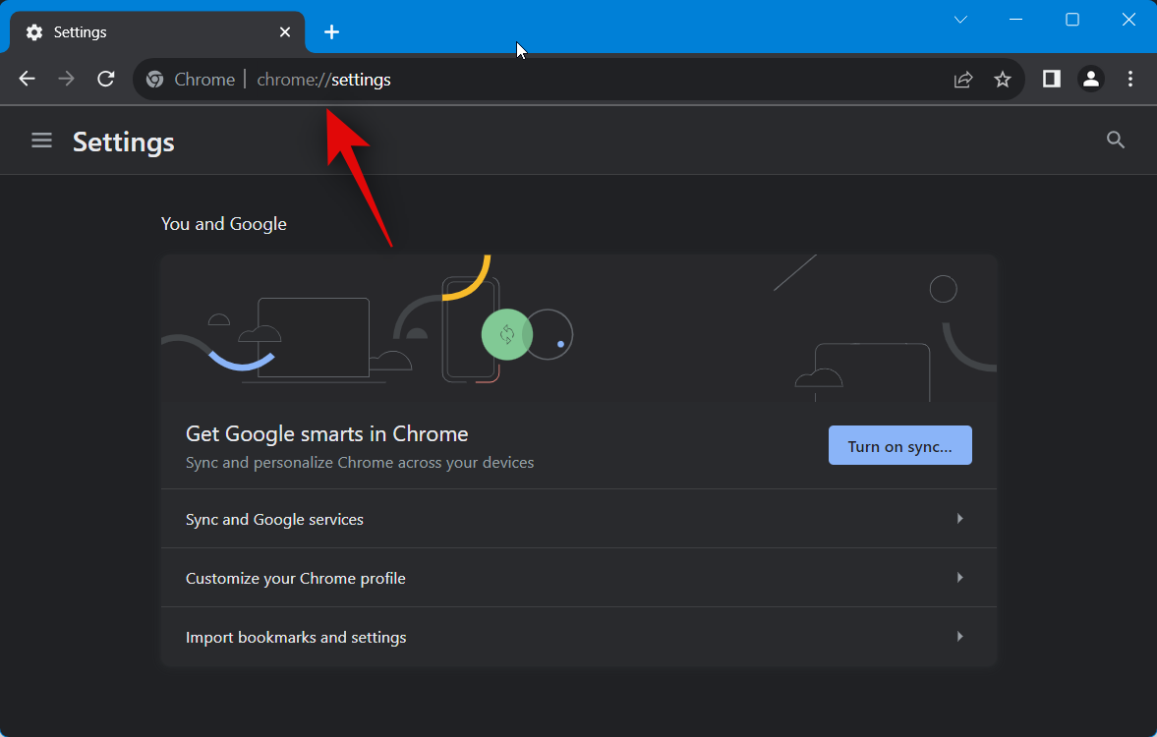Open Sync and Google services
The width and height of the screenshot is (1157, 737).
pos(578,519)
